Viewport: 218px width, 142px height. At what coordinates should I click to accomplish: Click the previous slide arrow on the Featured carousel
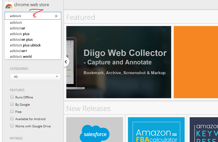click(66, 62)
